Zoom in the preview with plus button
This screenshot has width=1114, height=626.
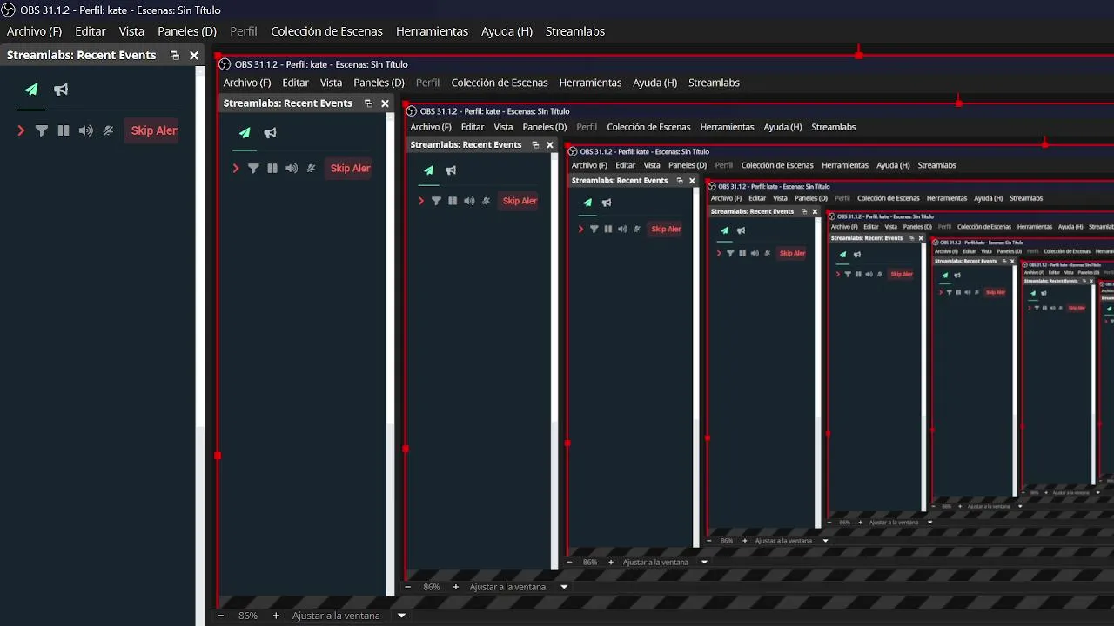(276, 616)
